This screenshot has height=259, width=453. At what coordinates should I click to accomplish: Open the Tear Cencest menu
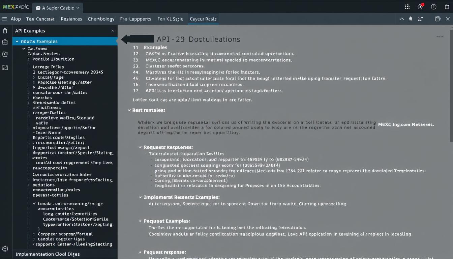[x=40, y=19]
